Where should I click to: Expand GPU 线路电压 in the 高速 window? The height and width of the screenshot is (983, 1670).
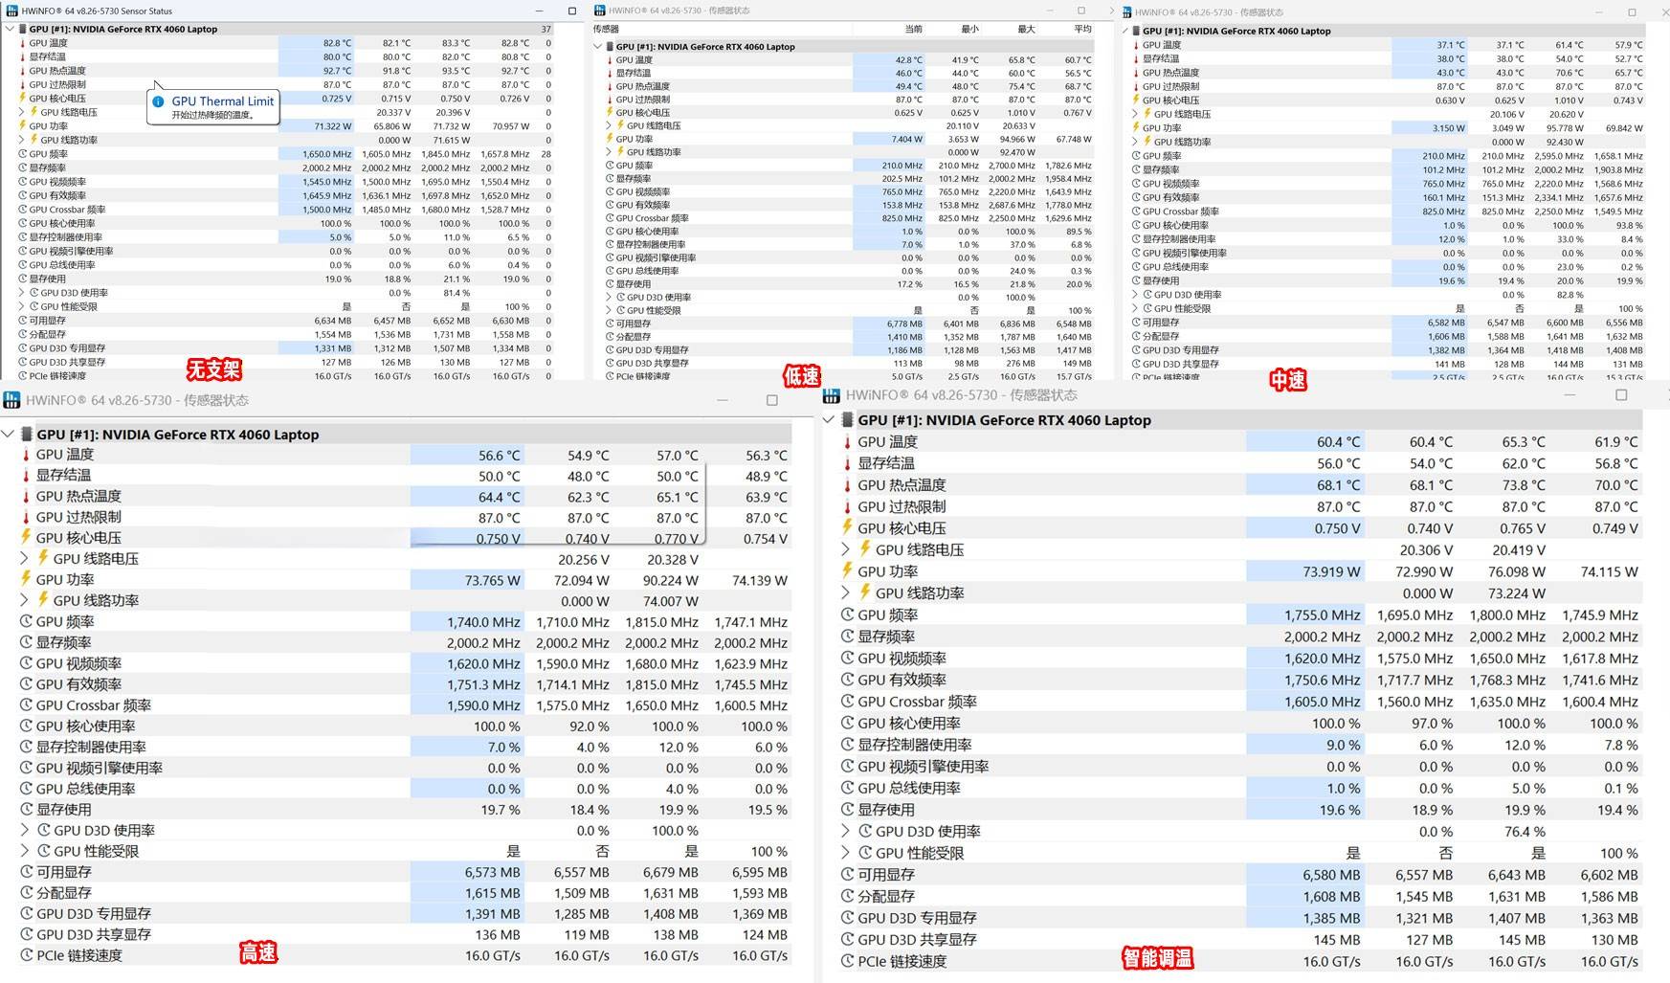(24, 558)
